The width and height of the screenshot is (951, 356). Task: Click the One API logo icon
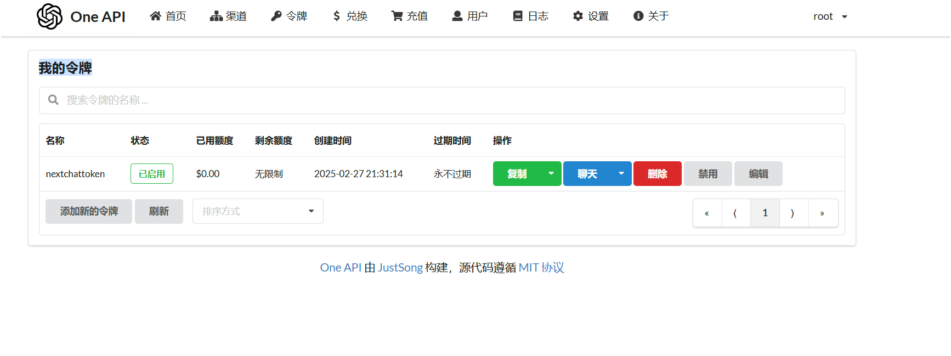point(49,16)
